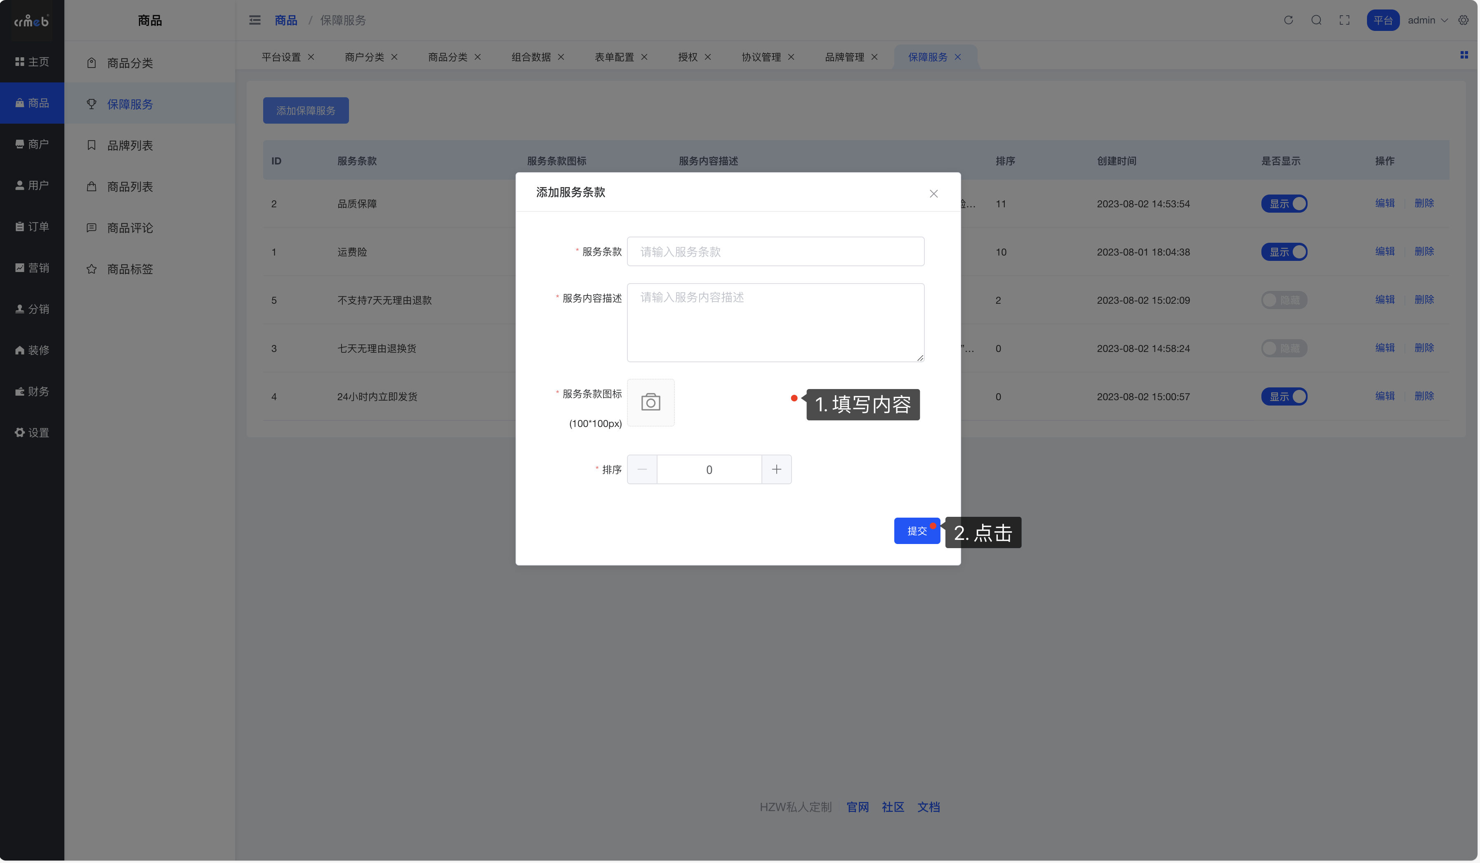The width and height of the screenshot is (1480, 863).
Task: Open the settings gear beside admin
Action: click(1463, 20)
